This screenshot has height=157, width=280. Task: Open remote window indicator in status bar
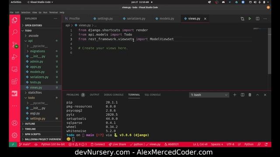tap(13, 144)
